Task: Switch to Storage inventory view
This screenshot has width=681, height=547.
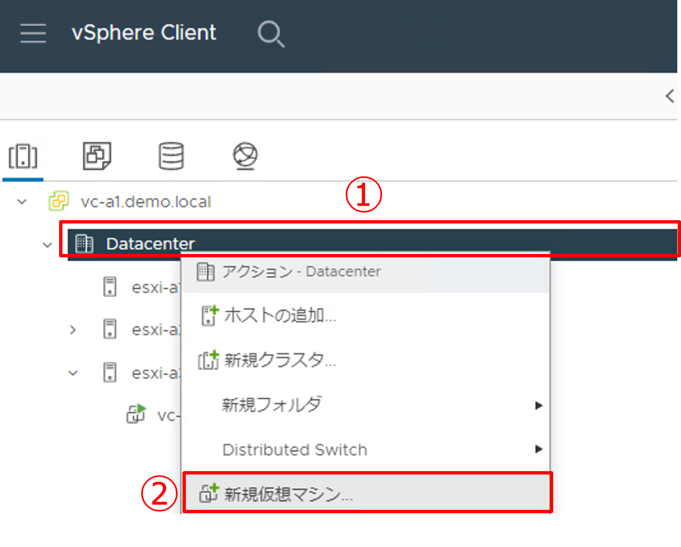Action: click(x=171, y=156)
